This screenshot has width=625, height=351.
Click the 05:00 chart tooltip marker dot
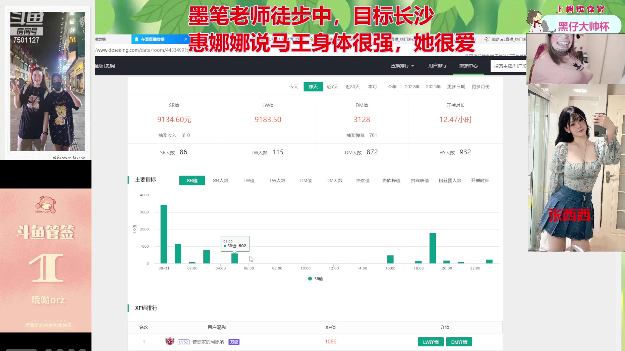pyautogui.click(x=226, y=246)
